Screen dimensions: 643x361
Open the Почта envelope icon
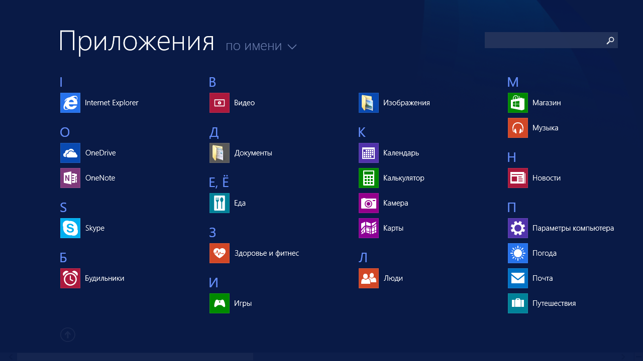pos(518,278)
